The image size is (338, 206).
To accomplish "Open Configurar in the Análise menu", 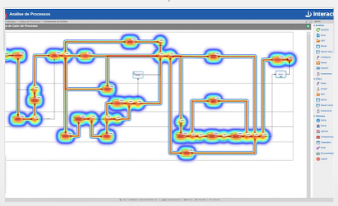I will [x=323, y=57].
